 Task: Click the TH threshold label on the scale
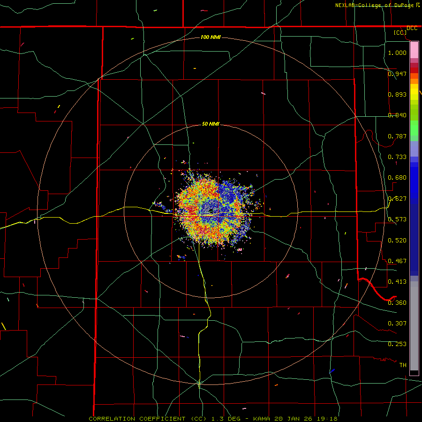coord(403,365)
